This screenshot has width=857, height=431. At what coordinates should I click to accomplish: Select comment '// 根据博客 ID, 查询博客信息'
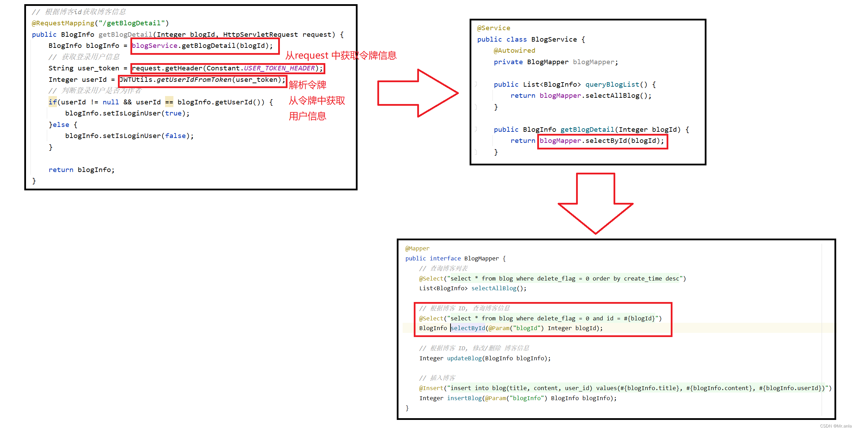464,309
